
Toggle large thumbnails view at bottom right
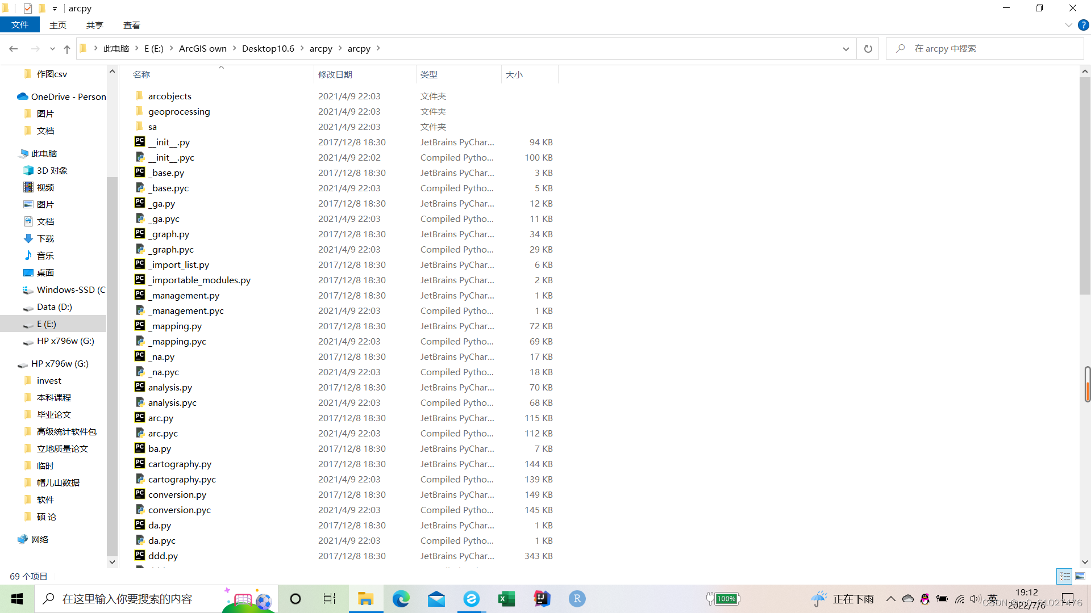(1081, 576)
